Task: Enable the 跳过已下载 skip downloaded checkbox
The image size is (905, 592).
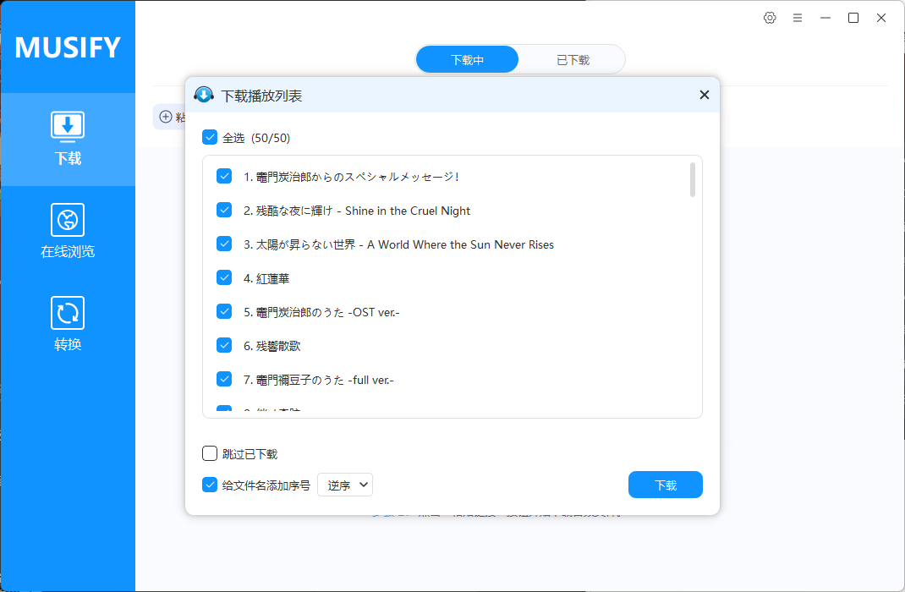Action: point(210,453)
